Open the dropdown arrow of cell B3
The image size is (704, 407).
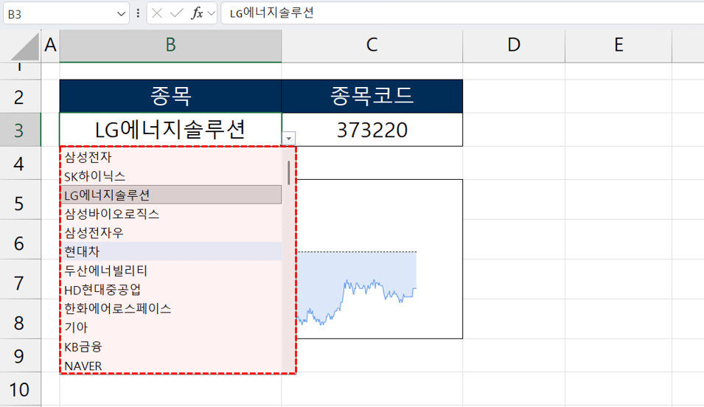[289, 139]
